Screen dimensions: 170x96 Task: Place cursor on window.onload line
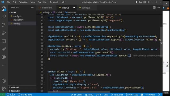click(66, 72)
